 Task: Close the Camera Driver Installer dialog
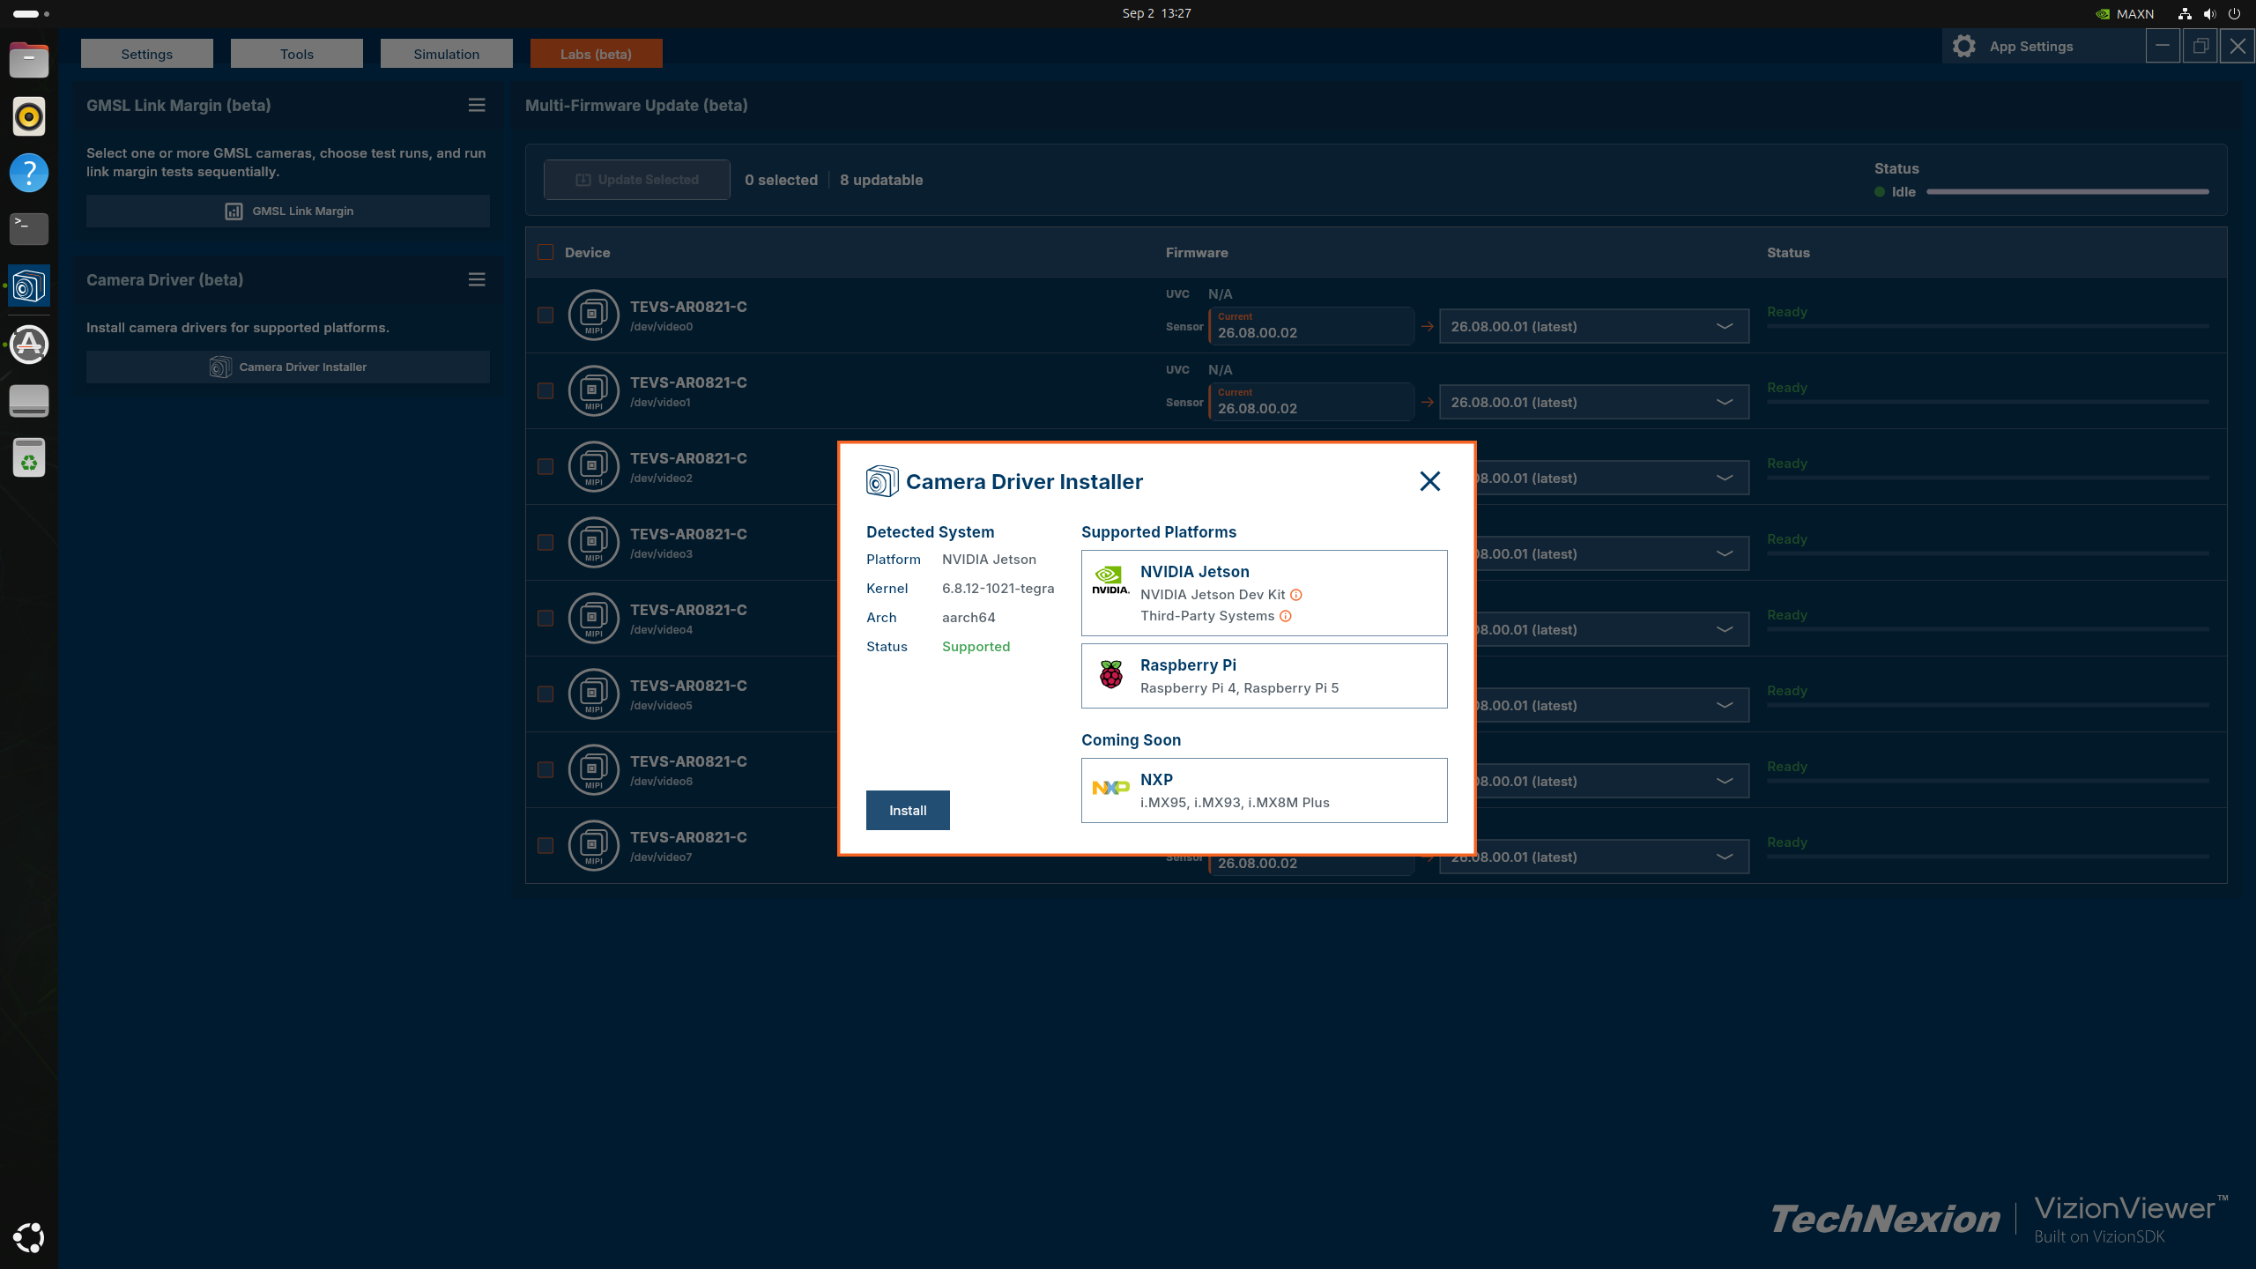1430,480
